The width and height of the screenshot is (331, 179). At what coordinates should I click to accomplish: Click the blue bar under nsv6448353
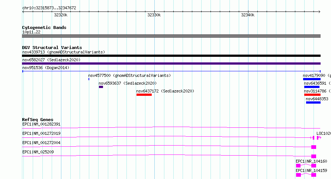pyautogui.click(x=313, y=102)
